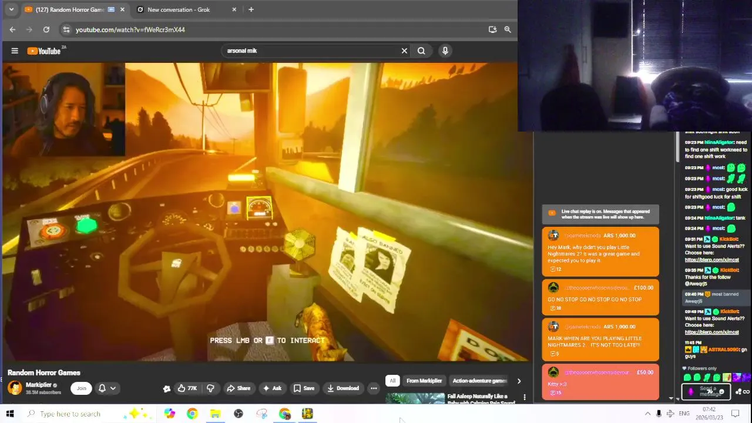The image size is (752, 423).
Task: Open Copilot from the taskbar
Action: click(x=170, y=414)
